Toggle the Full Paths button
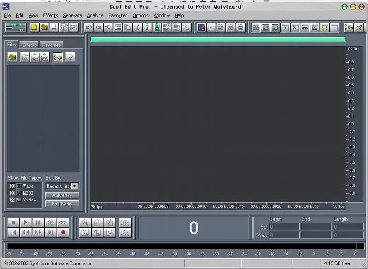 coord(62,204)
